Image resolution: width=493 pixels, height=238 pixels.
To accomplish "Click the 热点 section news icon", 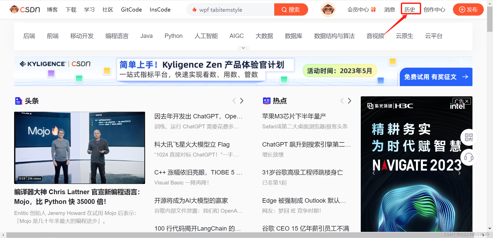I will 267,101.
